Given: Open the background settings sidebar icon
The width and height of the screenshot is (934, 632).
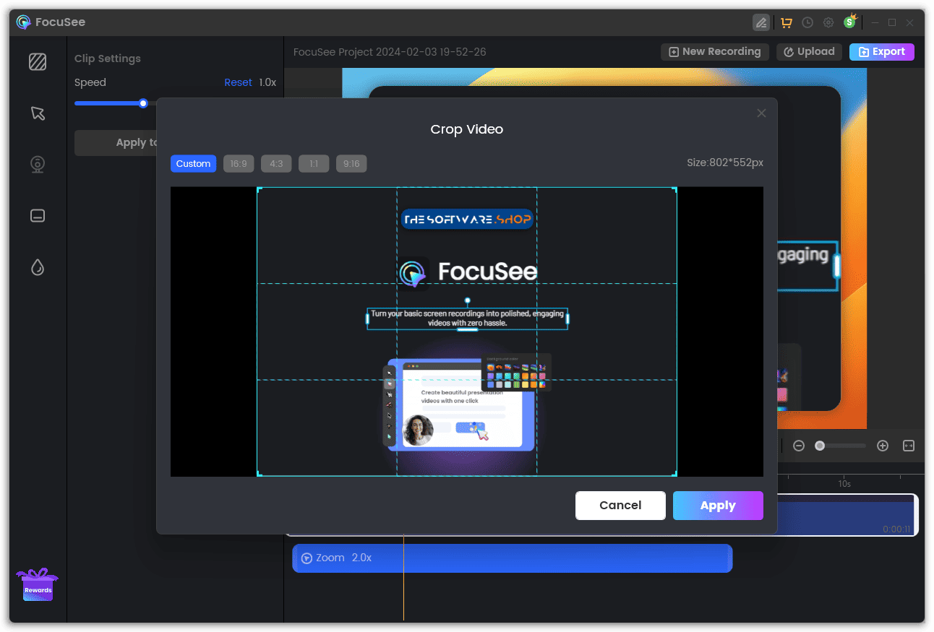Looking at the screenshot, I should point(38,62).
